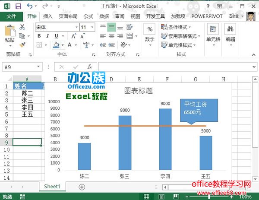The image size is (259, 200).
Task: Switch to the 插入 tab
Action: [48, 16]
